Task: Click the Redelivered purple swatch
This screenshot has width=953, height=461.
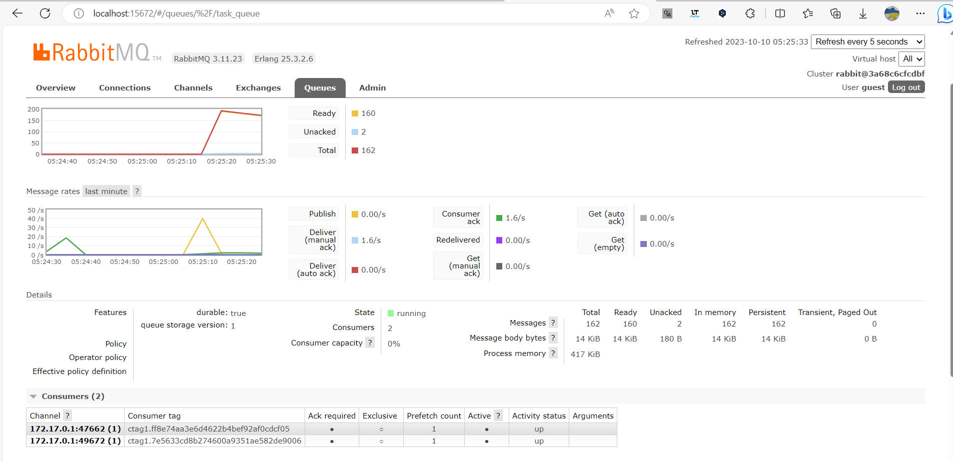Action: click(499, 240)
